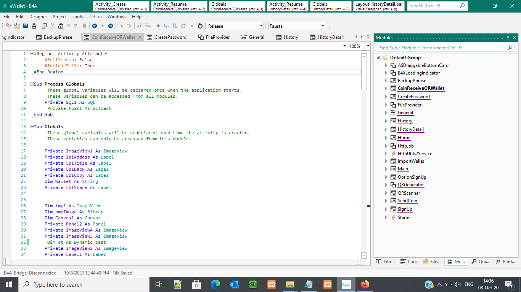Image resolution: width=521 pixels, height=292 pixels.
Task: Clean the project with the refresh icon
Action: tap(199, 25)
